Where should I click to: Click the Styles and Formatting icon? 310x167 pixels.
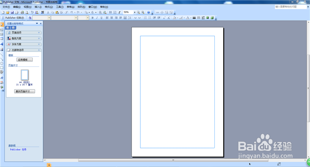pos(30,18)
